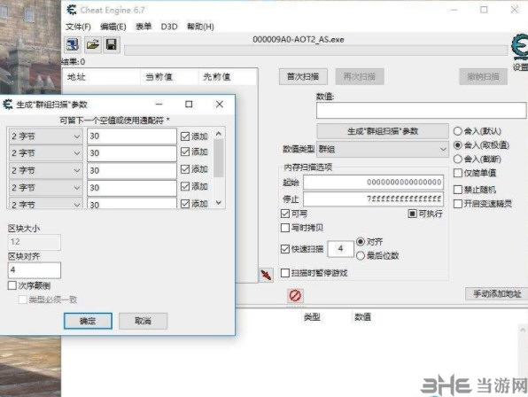Click the 区块对齐 input field

35,270
